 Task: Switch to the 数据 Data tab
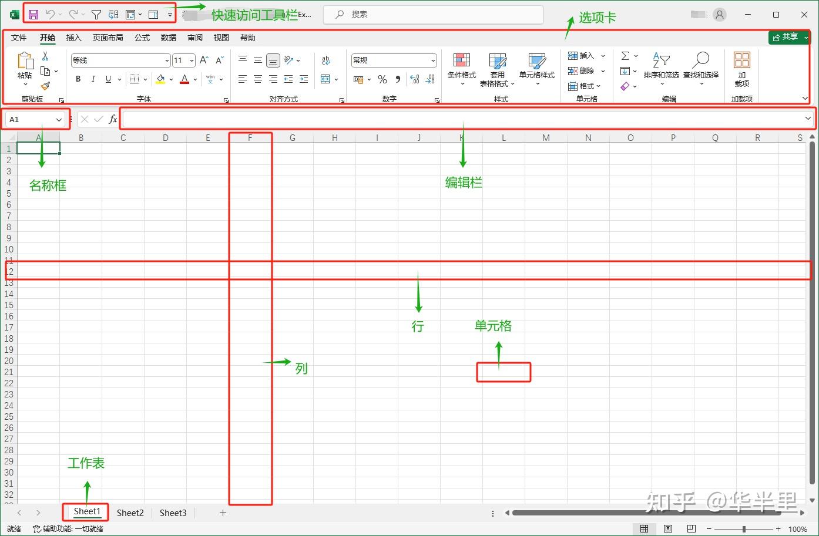pyautogui.click(x=169, y=38)
